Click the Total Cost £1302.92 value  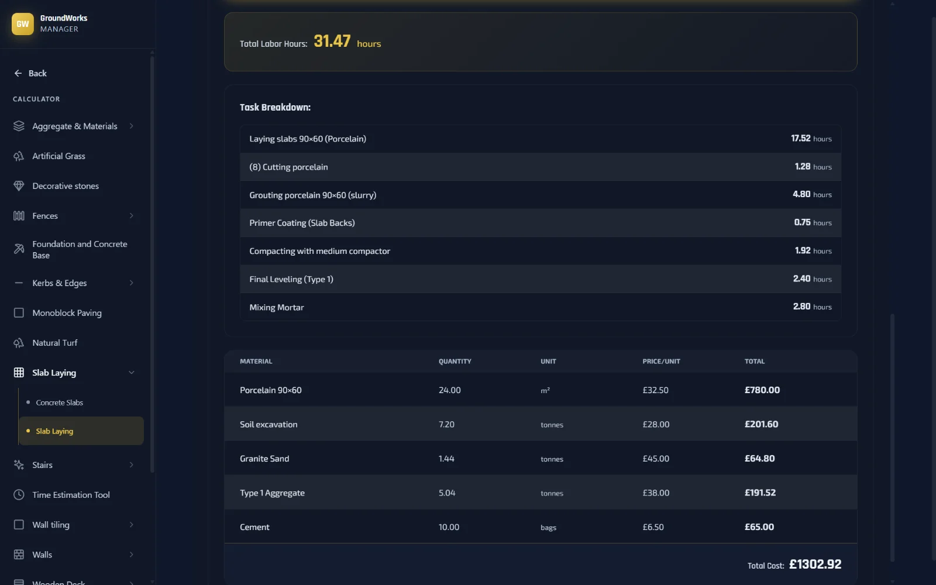[815, 565]
